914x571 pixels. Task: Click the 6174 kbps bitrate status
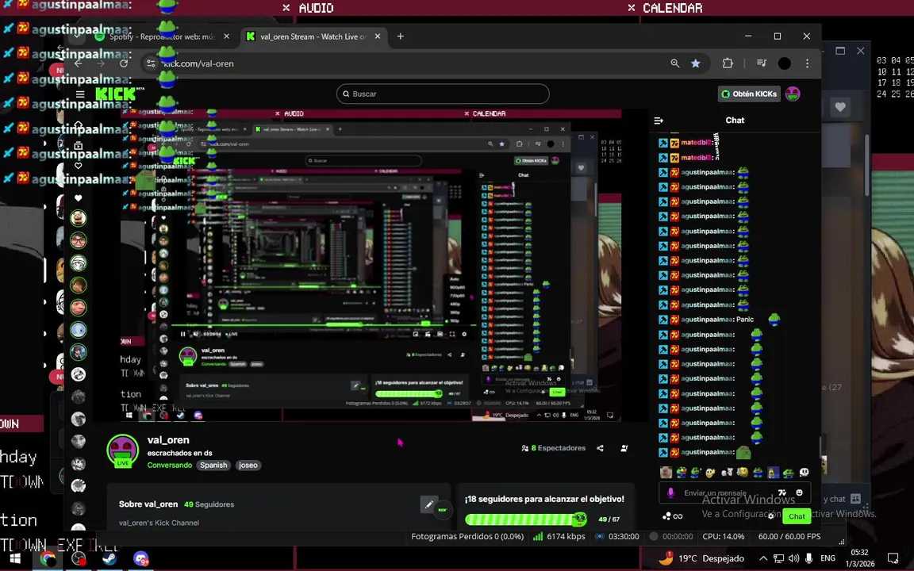pos(559,537)
